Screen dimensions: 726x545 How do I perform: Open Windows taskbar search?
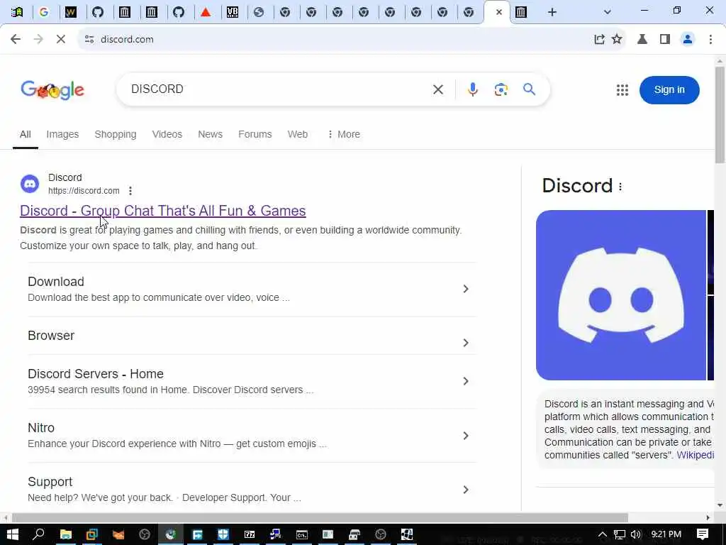coord(39,534)
